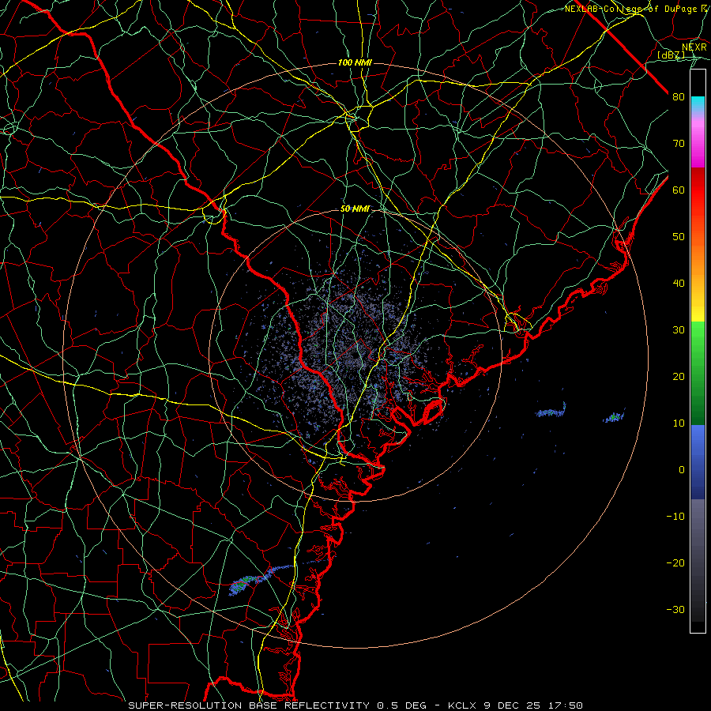Click the 0.5 DEG elevation text in caption
The image size is (711, 711).
401,705
